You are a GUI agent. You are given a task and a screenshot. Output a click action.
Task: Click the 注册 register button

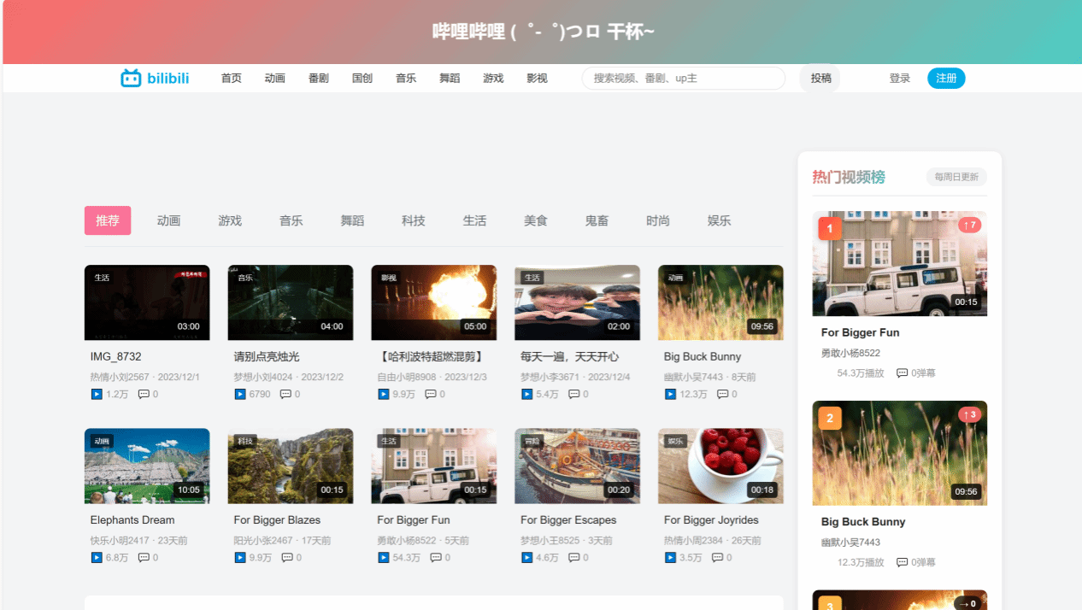[x=946, y=79]
